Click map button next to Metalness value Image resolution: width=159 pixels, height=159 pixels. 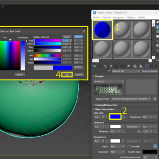tap(124, 131)
